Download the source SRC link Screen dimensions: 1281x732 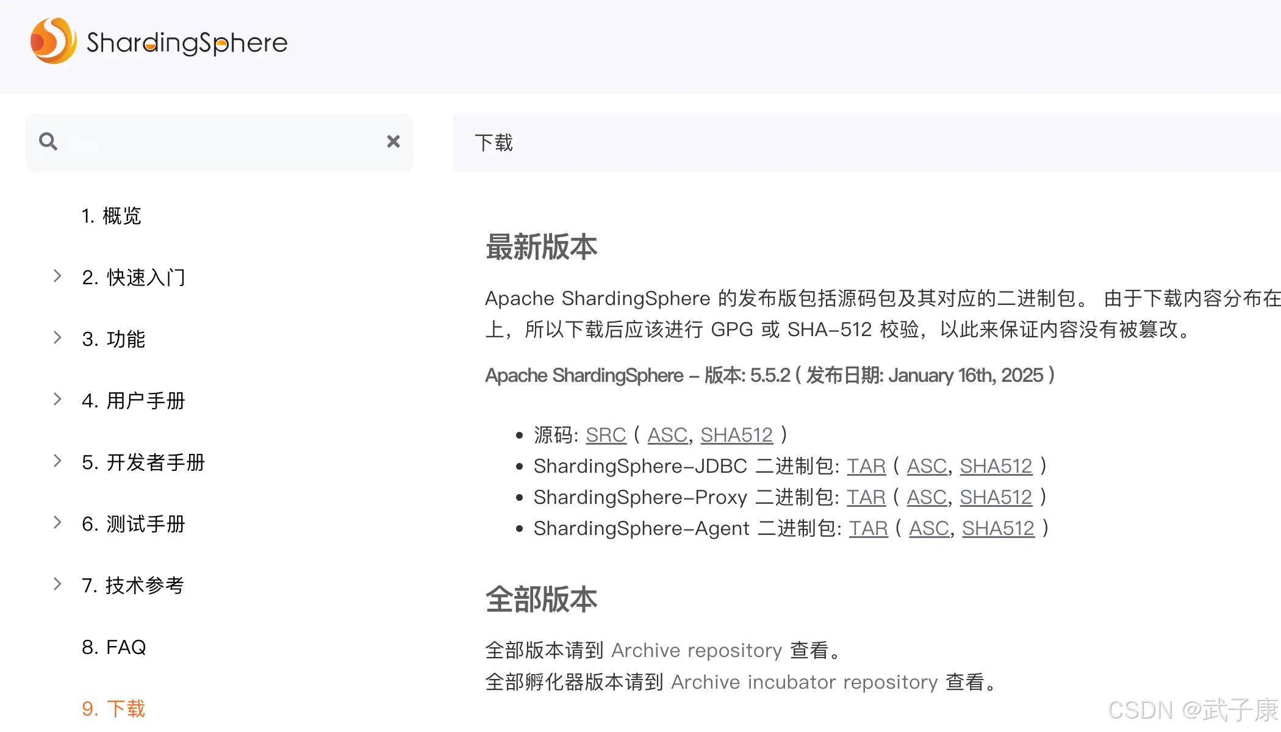click(606, 435)
